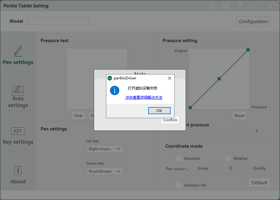Click the pressure value 0

click(x=257, y=131)
